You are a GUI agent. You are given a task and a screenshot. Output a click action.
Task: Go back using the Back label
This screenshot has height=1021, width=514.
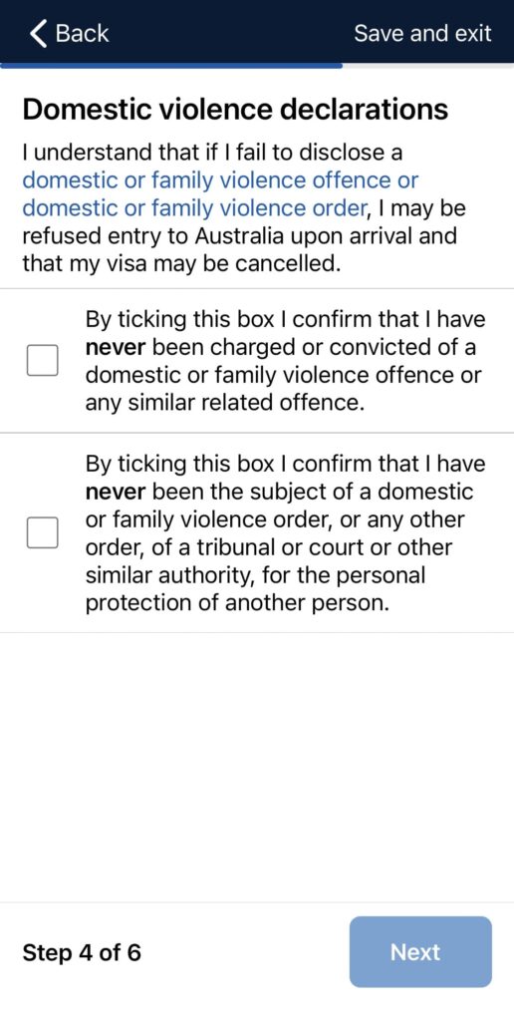point(82,33)
